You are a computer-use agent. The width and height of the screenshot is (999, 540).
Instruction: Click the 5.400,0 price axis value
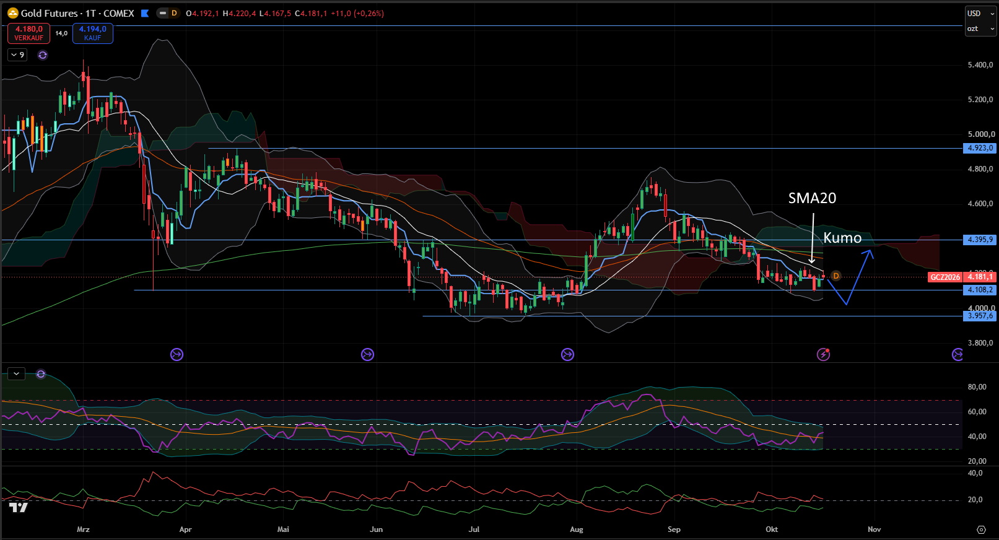click(980, 65)
